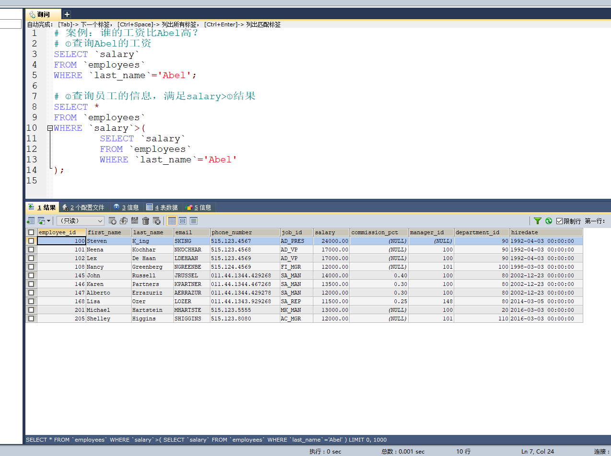Click the export result set icon
611x456 pixels.
click(x=31, y=221)
